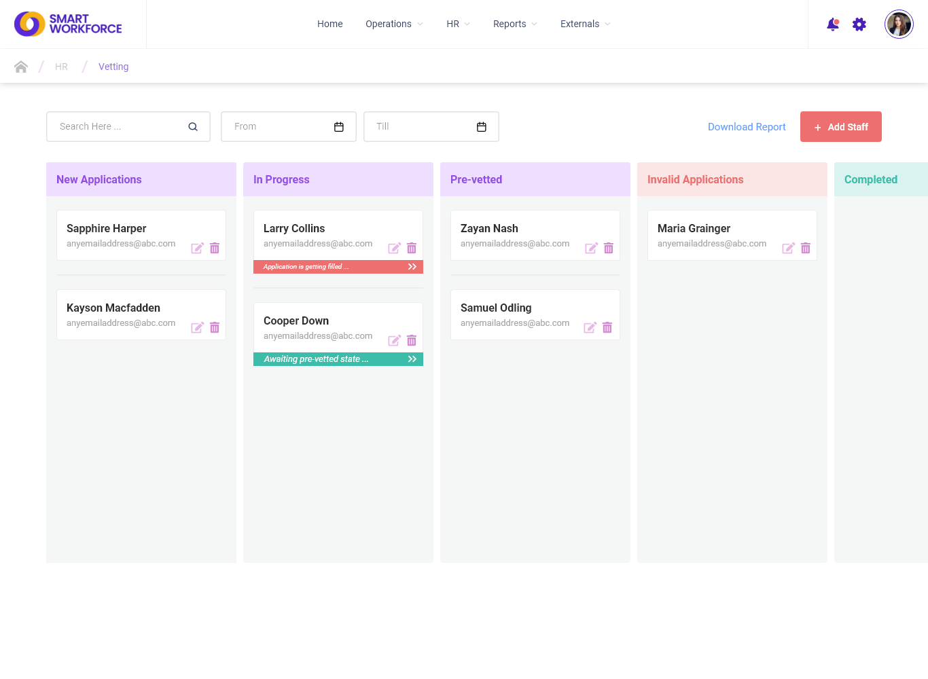Delete Samuel Odling's card

(x=608, y=327)
